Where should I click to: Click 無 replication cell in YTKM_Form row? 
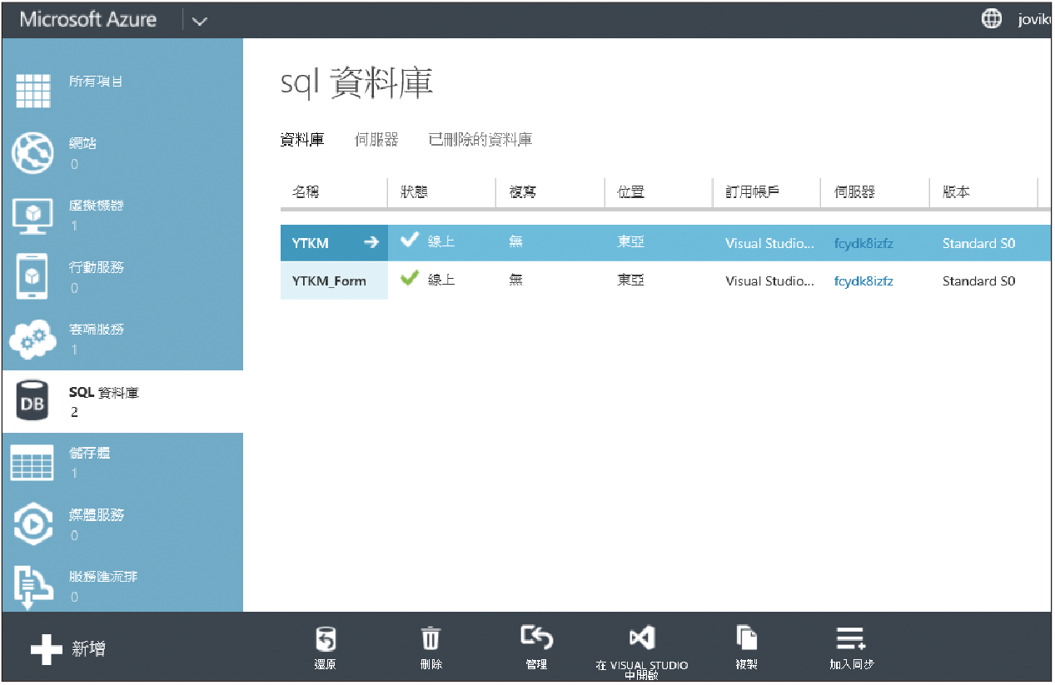[x=515, y=280]
